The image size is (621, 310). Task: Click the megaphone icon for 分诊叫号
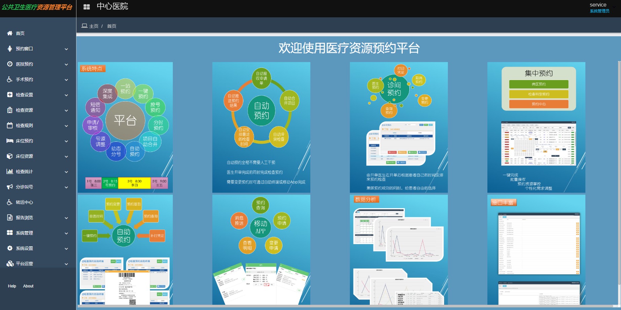click(10, 187)
